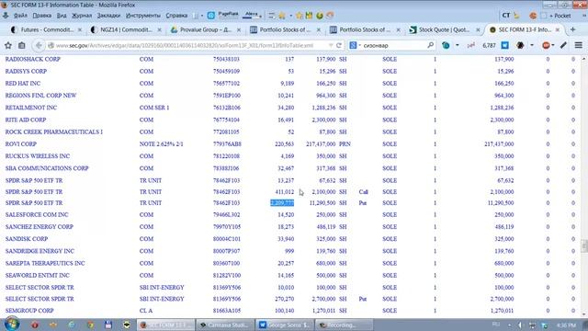Click RED HAT INC text
This screenshot has width=588, height=331.
pyautogui.click(x=23, y=84)
